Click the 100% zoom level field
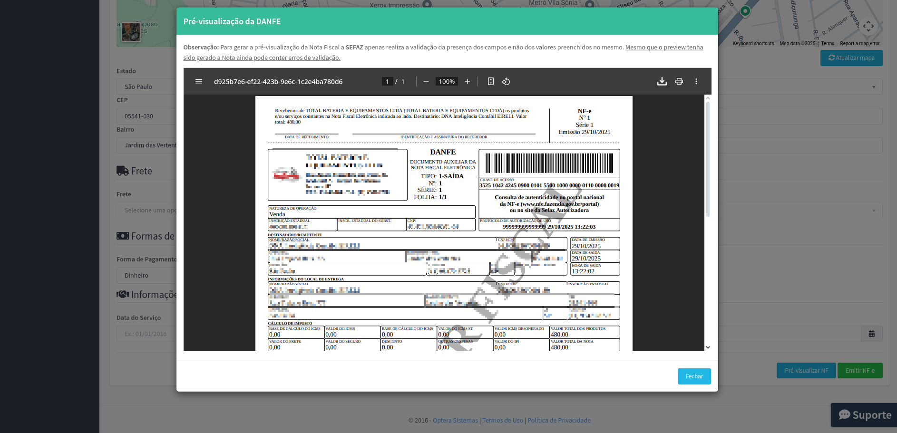Image resolution: width=897 pixels, height=433 pixels. coord(447,81)
